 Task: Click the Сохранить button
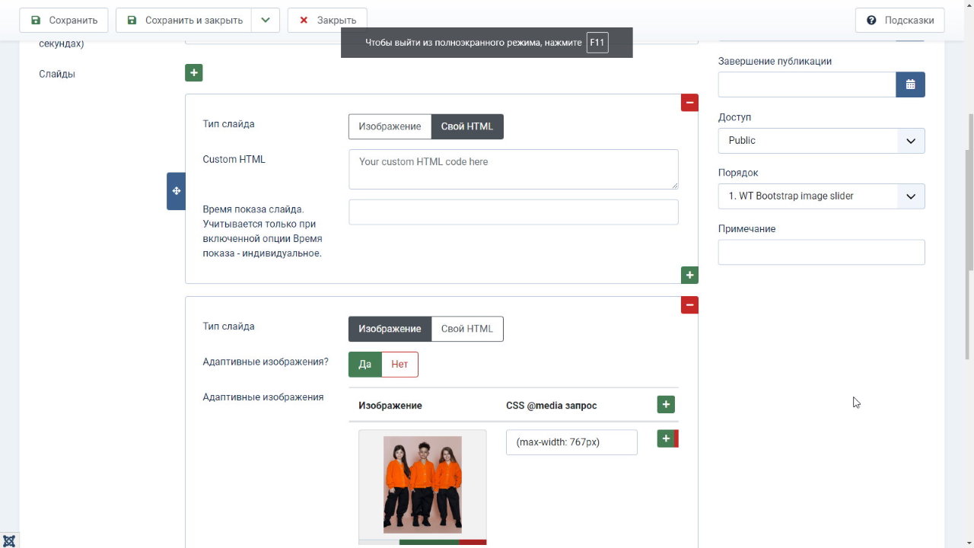pos(64,21)
